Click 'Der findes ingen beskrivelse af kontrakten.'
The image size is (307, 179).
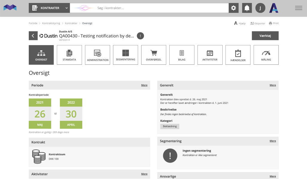coord(183,114)
